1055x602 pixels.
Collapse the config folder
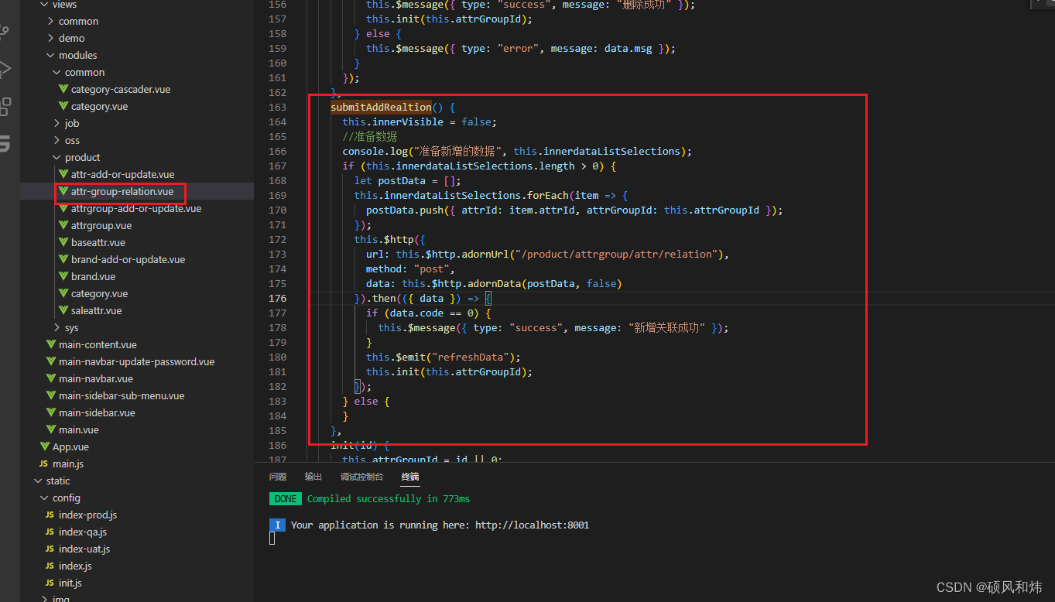[44, 498]
